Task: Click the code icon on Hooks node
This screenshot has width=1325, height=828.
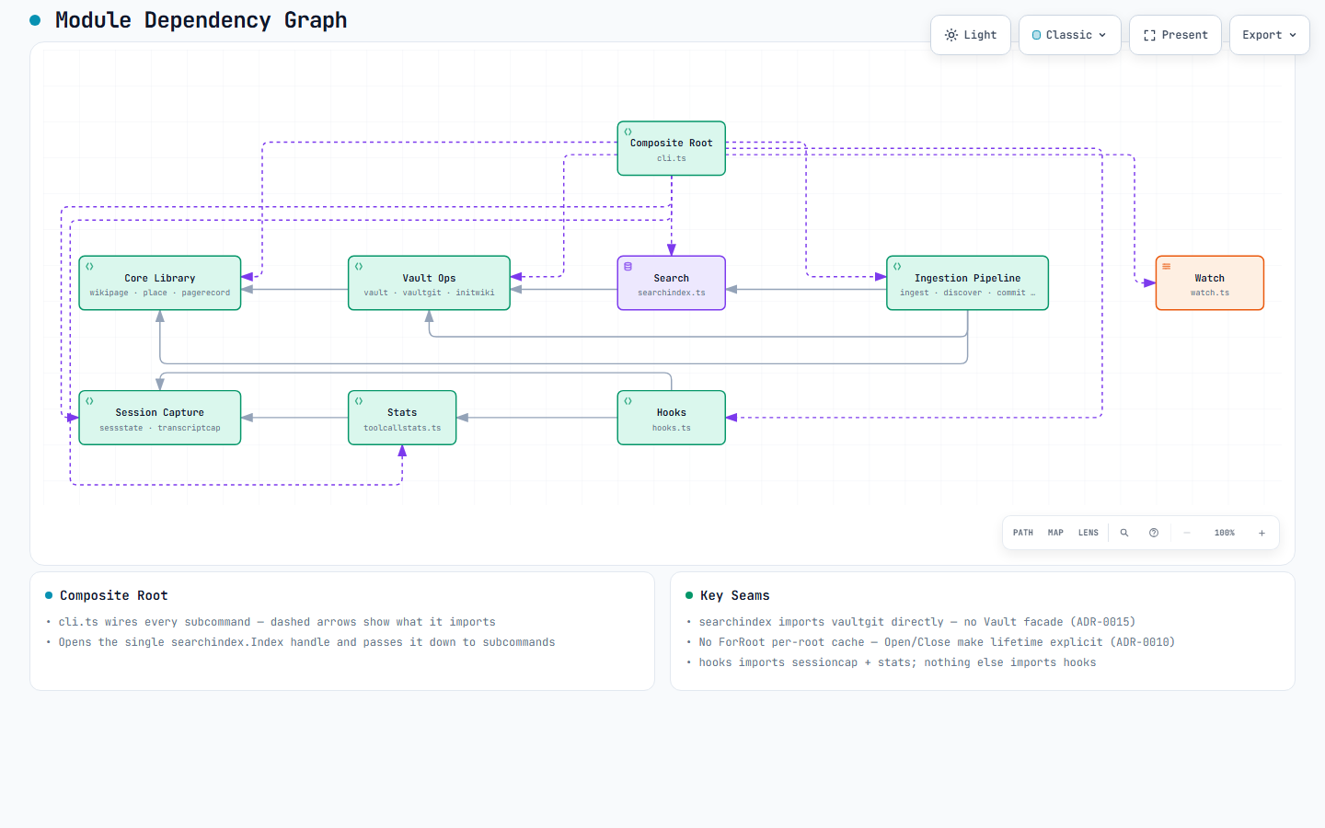Action: click(628, 401)
